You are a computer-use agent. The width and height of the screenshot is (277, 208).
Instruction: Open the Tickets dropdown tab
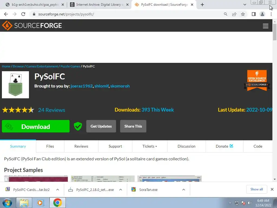(150, 146)
